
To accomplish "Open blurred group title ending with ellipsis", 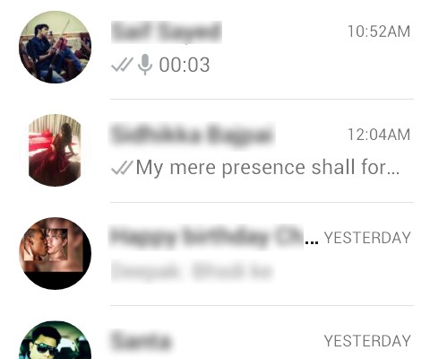I will (x=207, y=237).
